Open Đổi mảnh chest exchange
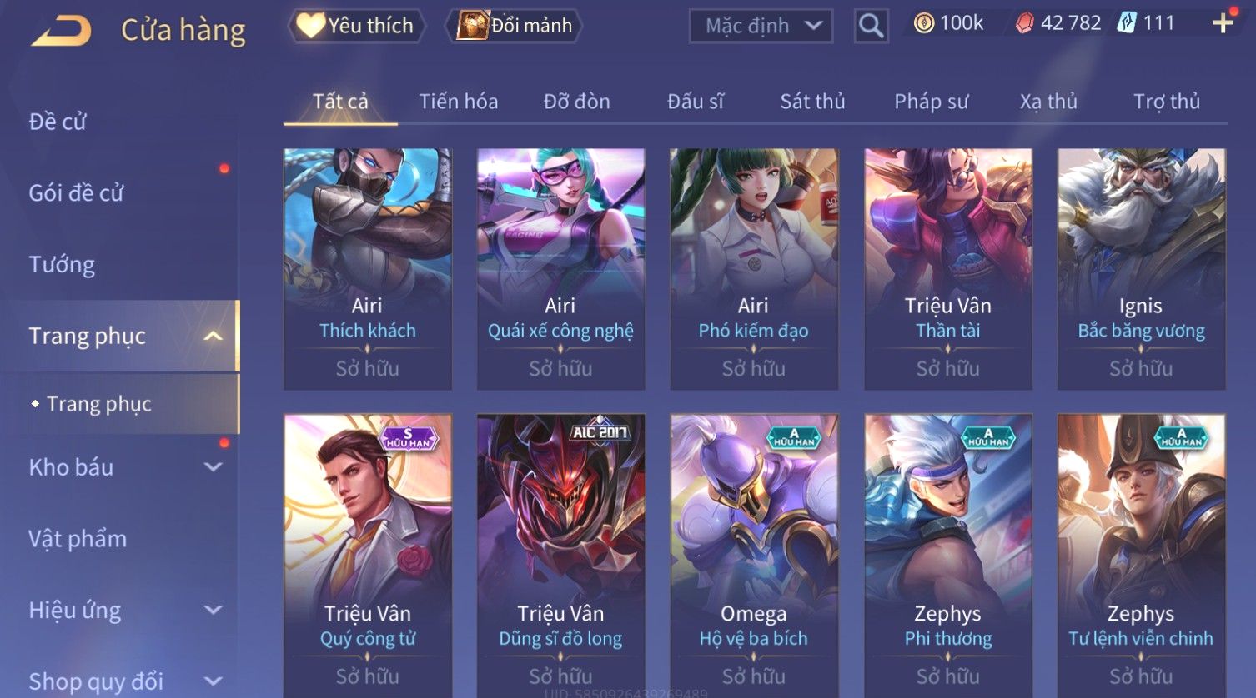Viewport: 1256px width, 698px height. (515, 26)
